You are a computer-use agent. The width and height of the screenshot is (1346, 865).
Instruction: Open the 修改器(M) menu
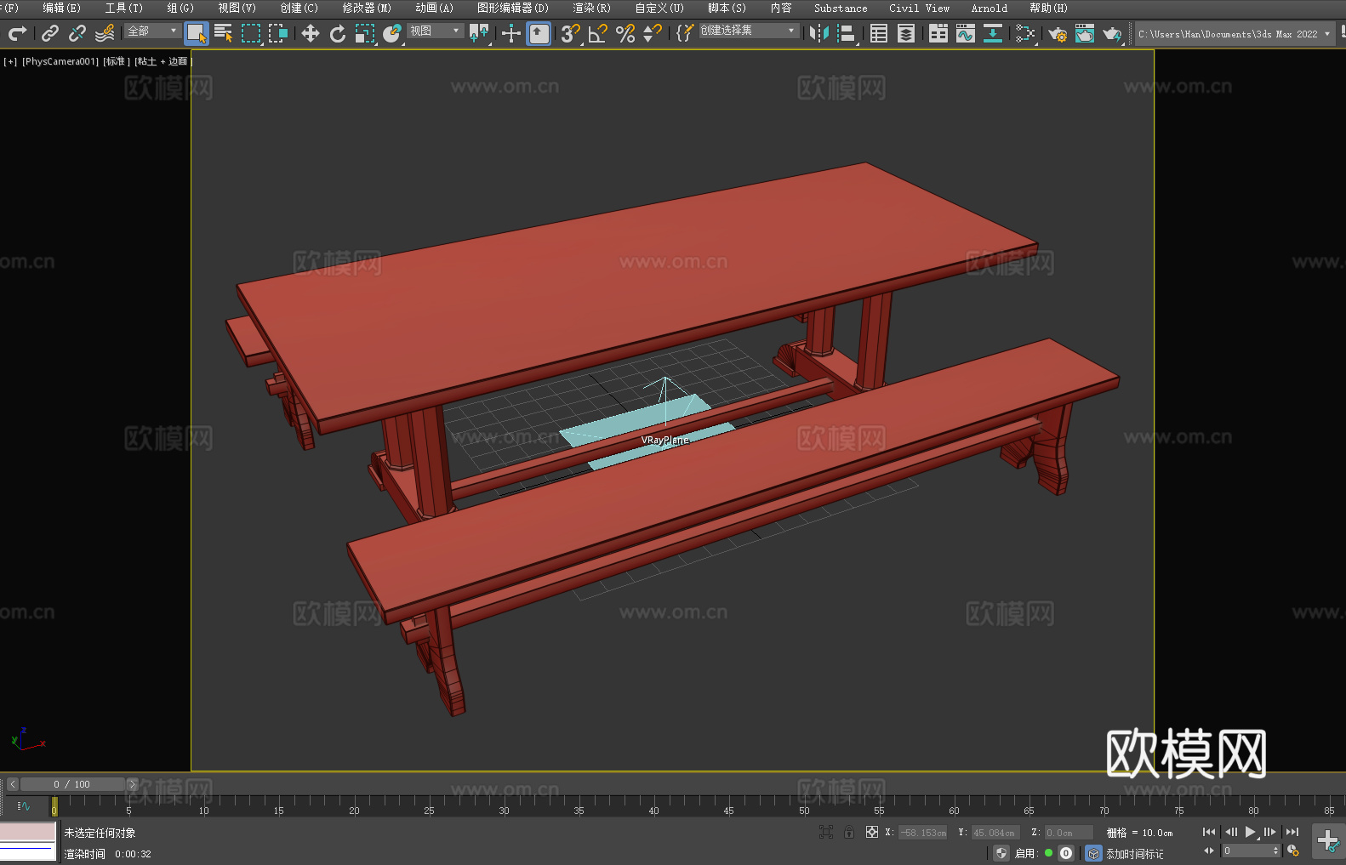coord(367,8)
